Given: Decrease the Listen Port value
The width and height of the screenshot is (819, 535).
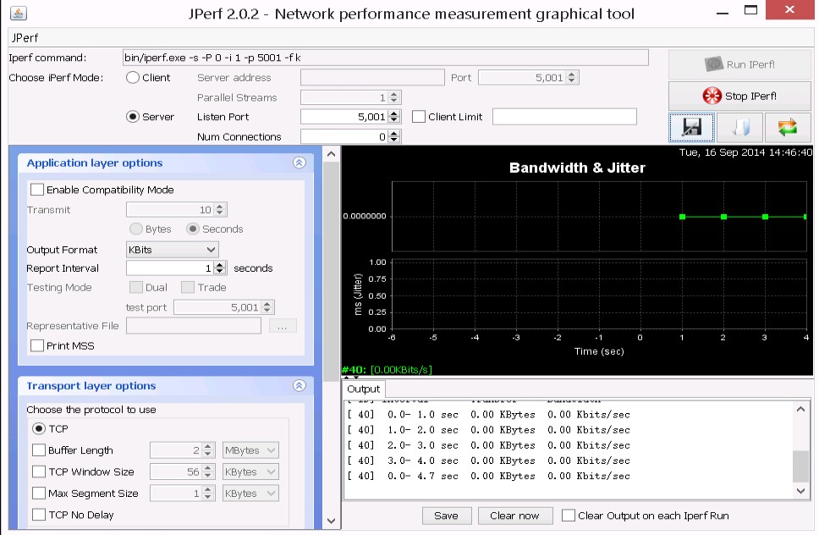Looking at the screenshot, I should click(394, 120).
